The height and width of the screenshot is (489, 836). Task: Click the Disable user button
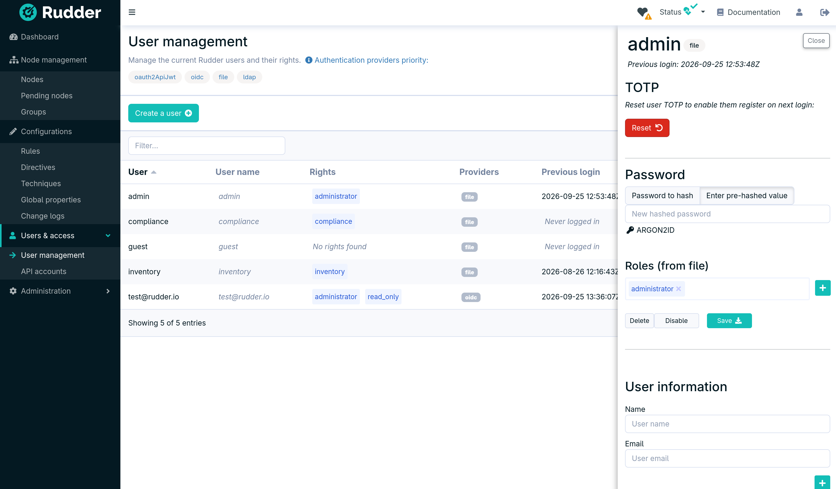click(676, 321)
